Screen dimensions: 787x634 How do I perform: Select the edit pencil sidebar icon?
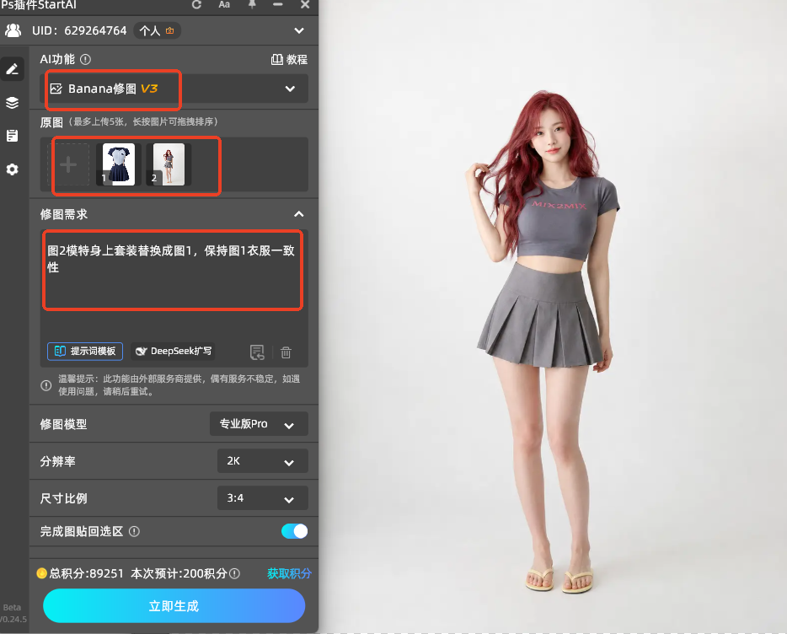click(x=12, y=69)
